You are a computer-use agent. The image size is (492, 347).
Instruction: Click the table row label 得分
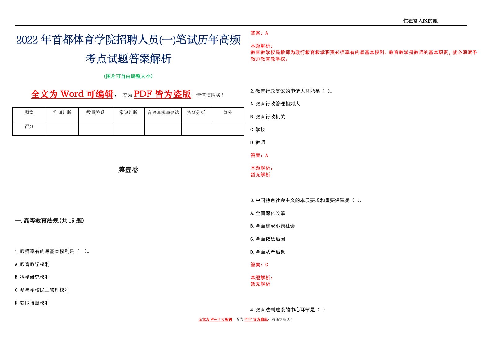29,126
